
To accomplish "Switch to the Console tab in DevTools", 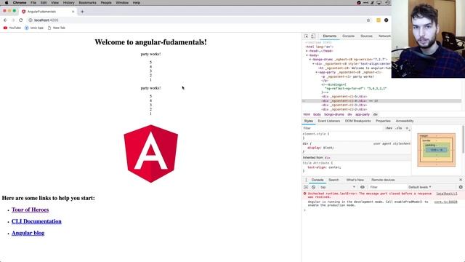I will 348,36.
